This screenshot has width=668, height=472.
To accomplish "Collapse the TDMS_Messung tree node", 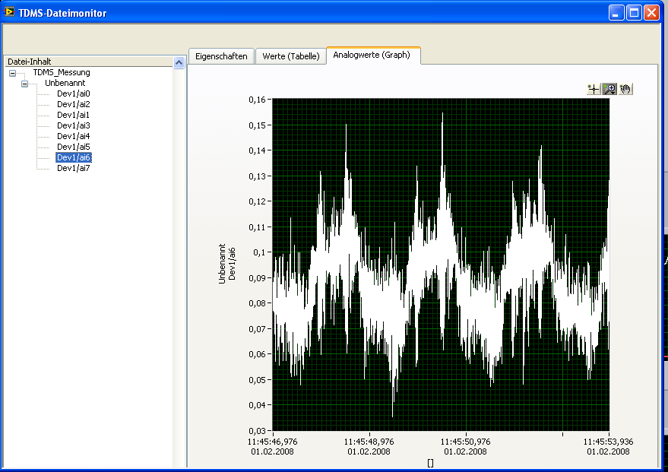I will coord(12,73).
